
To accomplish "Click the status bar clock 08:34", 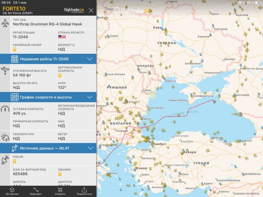I will (6, 2).
